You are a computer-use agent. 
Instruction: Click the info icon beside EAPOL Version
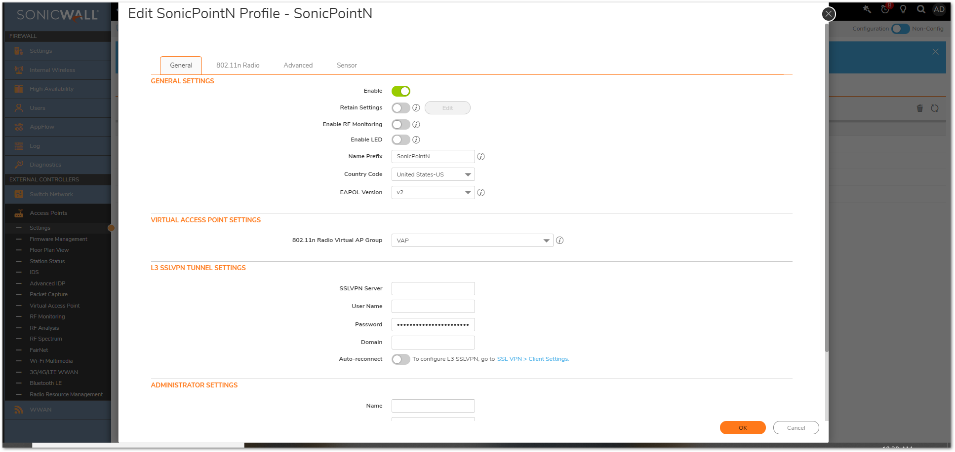(x=481, y=193)
